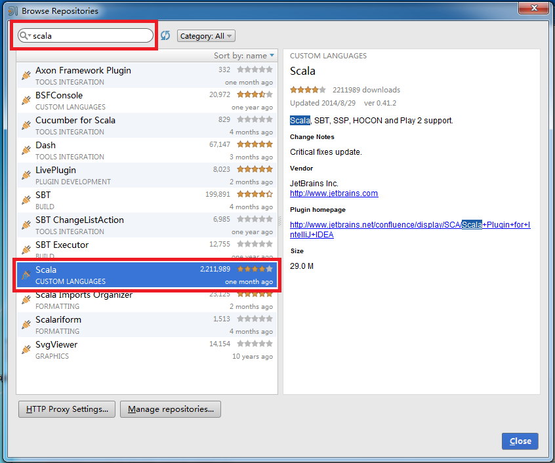Screen dimensions: 555x463
Task: Click the plugin icon for SvgViewer
Action: pos(26,350)
